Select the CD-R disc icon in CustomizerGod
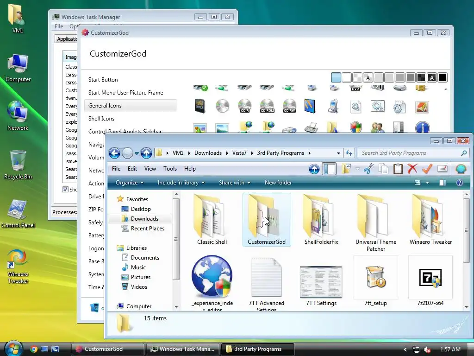The width and height of the screenshot is (474, 356). [244, 106]
